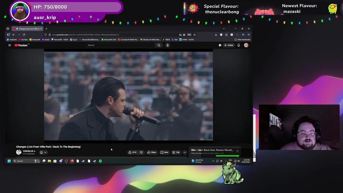Open the Nitrado.net Web interface bookmark
Image resolution: width=343 pixels, height=193 pixels.
tap(150, 40)
